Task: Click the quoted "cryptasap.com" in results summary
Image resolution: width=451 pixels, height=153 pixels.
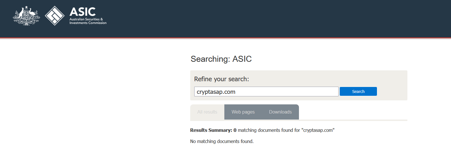Action: (318, 130)
